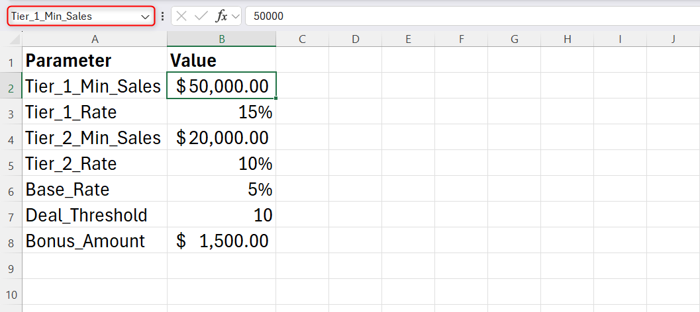The height and width of the screenshot is (312, 700).
Task: Click the Enter checkmark formula button
Action: click(x=201, y=17)
